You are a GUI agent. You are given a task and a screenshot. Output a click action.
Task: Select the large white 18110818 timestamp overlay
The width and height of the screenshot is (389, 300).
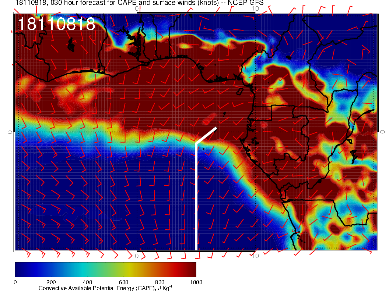(57, 24)
